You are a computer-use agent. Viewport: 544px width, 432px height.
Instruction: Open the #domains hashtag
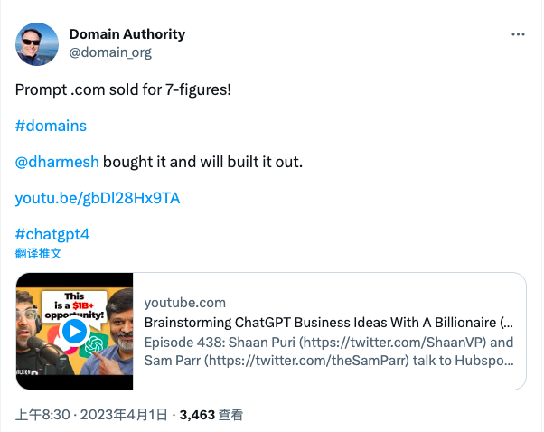tap(51, 126)
